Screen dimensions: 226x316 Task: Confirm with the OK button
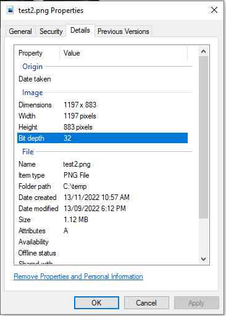(96, 303)
